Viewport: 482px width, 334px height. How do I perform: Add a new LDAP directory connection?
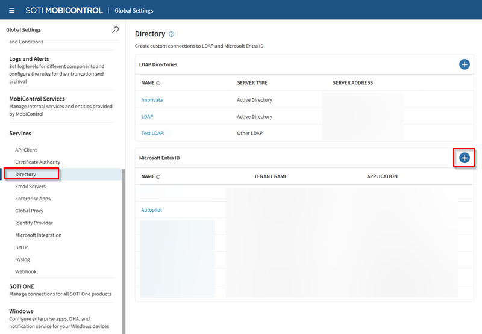(464, 64)
